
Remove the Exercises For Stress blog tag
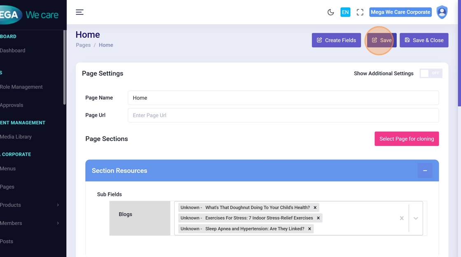[x=318, y=218]
